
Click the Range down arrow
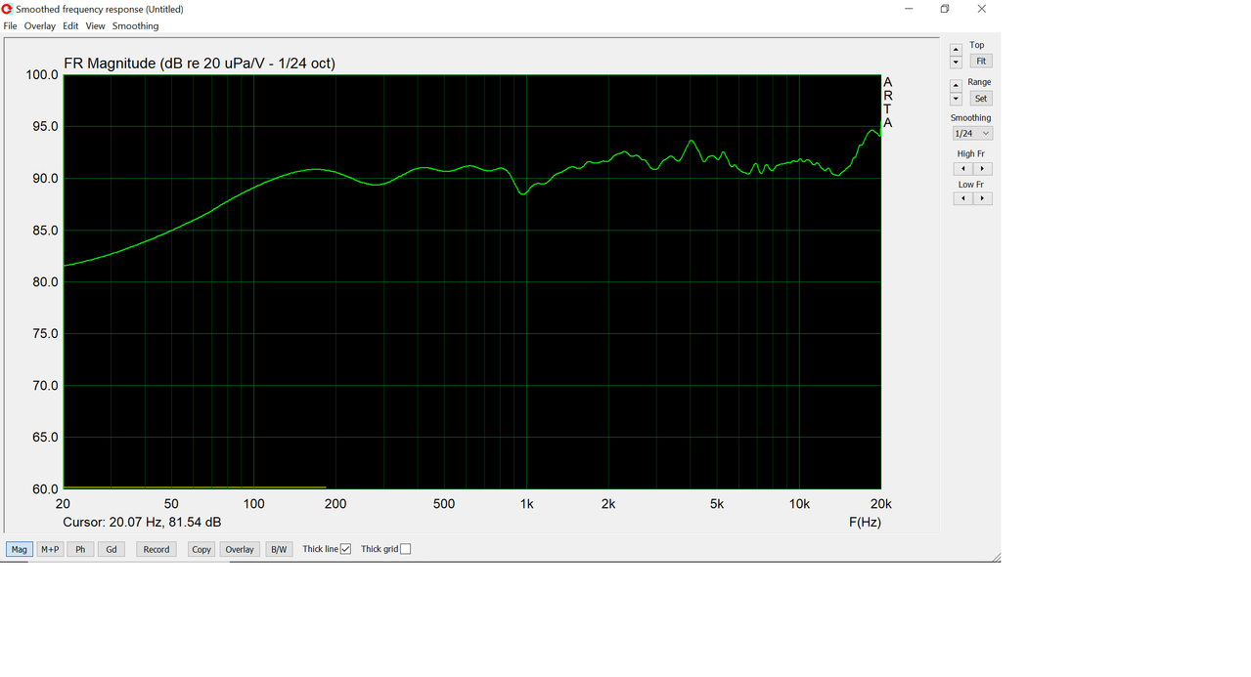click(x=956, y=99)
